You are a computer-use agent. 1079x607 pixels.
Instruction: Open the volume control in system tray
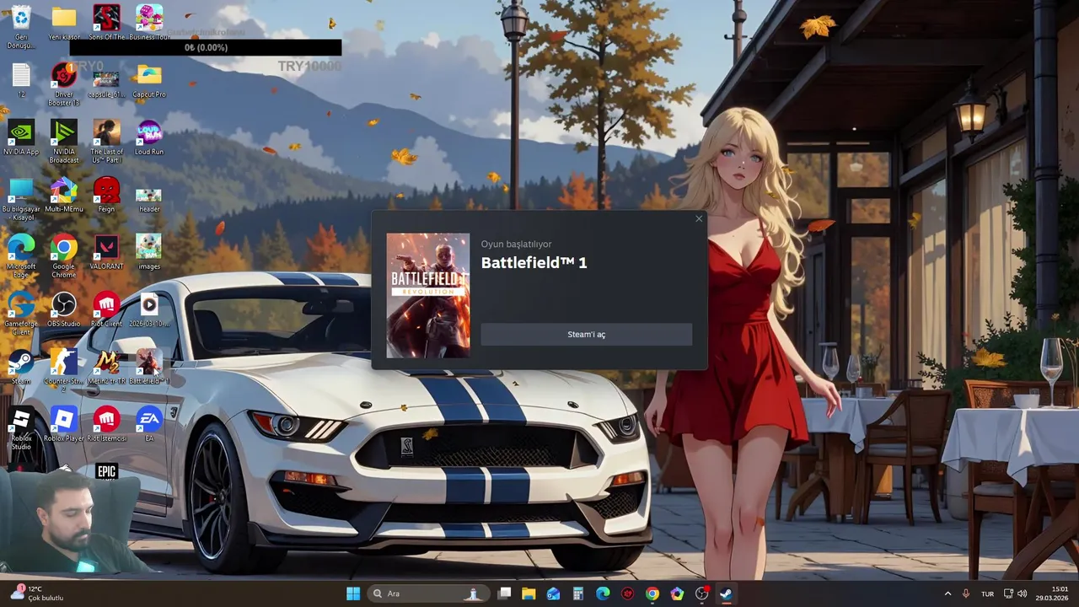pyautogui.click(x=1023, y=594)
